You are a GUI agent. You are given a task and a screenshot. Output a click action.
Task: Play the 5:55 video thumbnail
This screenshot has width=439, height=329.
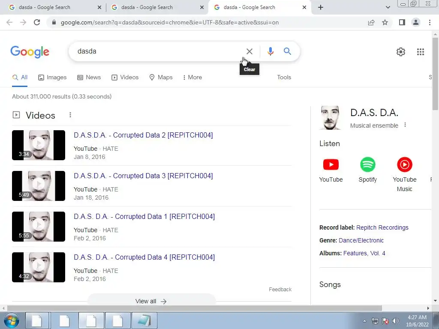click(39, 227)
